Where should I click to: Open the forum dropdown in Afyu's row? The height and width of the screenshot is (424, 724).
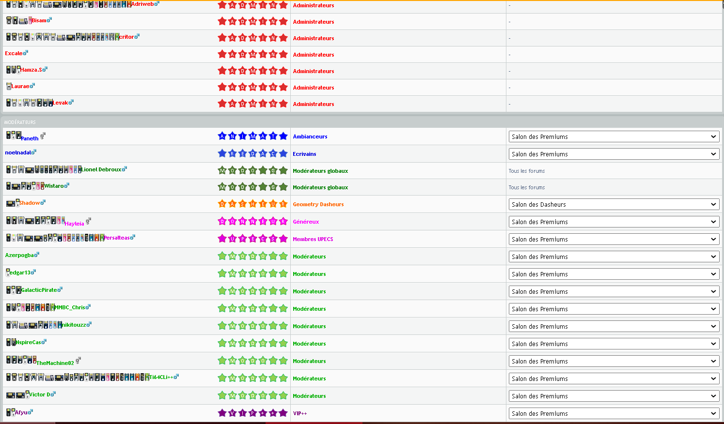[614, 413]
